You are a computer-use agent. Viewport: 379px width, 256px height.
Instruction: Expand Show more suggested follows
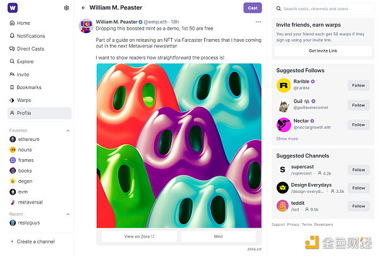tap(287, 138)
